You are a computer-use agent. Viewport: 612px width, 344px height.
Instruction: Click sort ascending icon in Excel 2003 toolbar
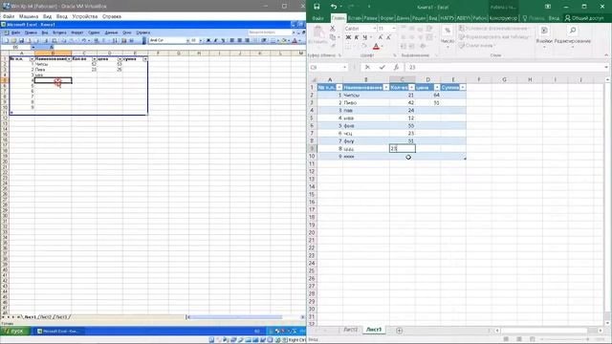click(115, 40)
